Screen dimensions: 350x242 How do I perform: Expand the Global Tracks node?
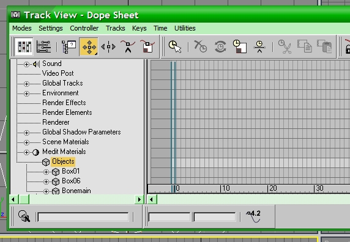[26, 84]
